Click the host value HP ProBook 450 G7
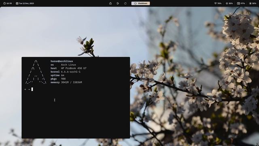 click(x=74, y=68)
